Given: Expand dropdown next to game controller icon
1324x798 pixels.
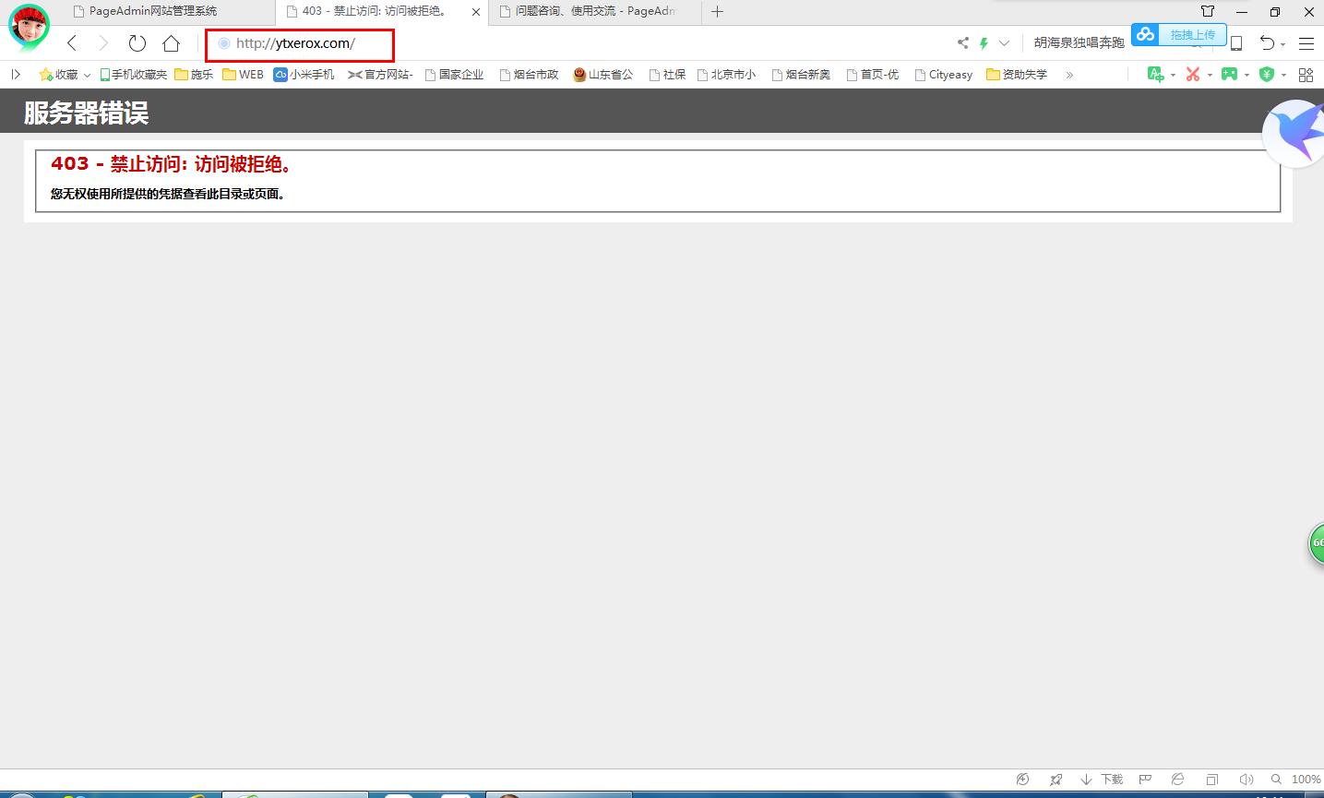Looking at the screenshot, I should click(x=1246, y=76).
